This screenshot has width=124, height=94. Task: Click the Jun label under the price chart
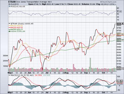click(x=29, y=73)
